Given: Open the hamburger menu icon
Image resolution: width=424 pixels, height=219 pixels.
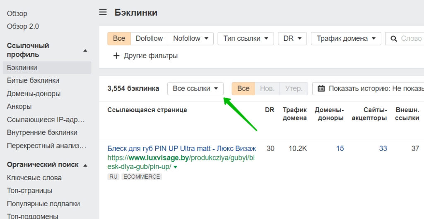Looking at the screenshot, I should (x=103, y=12).
